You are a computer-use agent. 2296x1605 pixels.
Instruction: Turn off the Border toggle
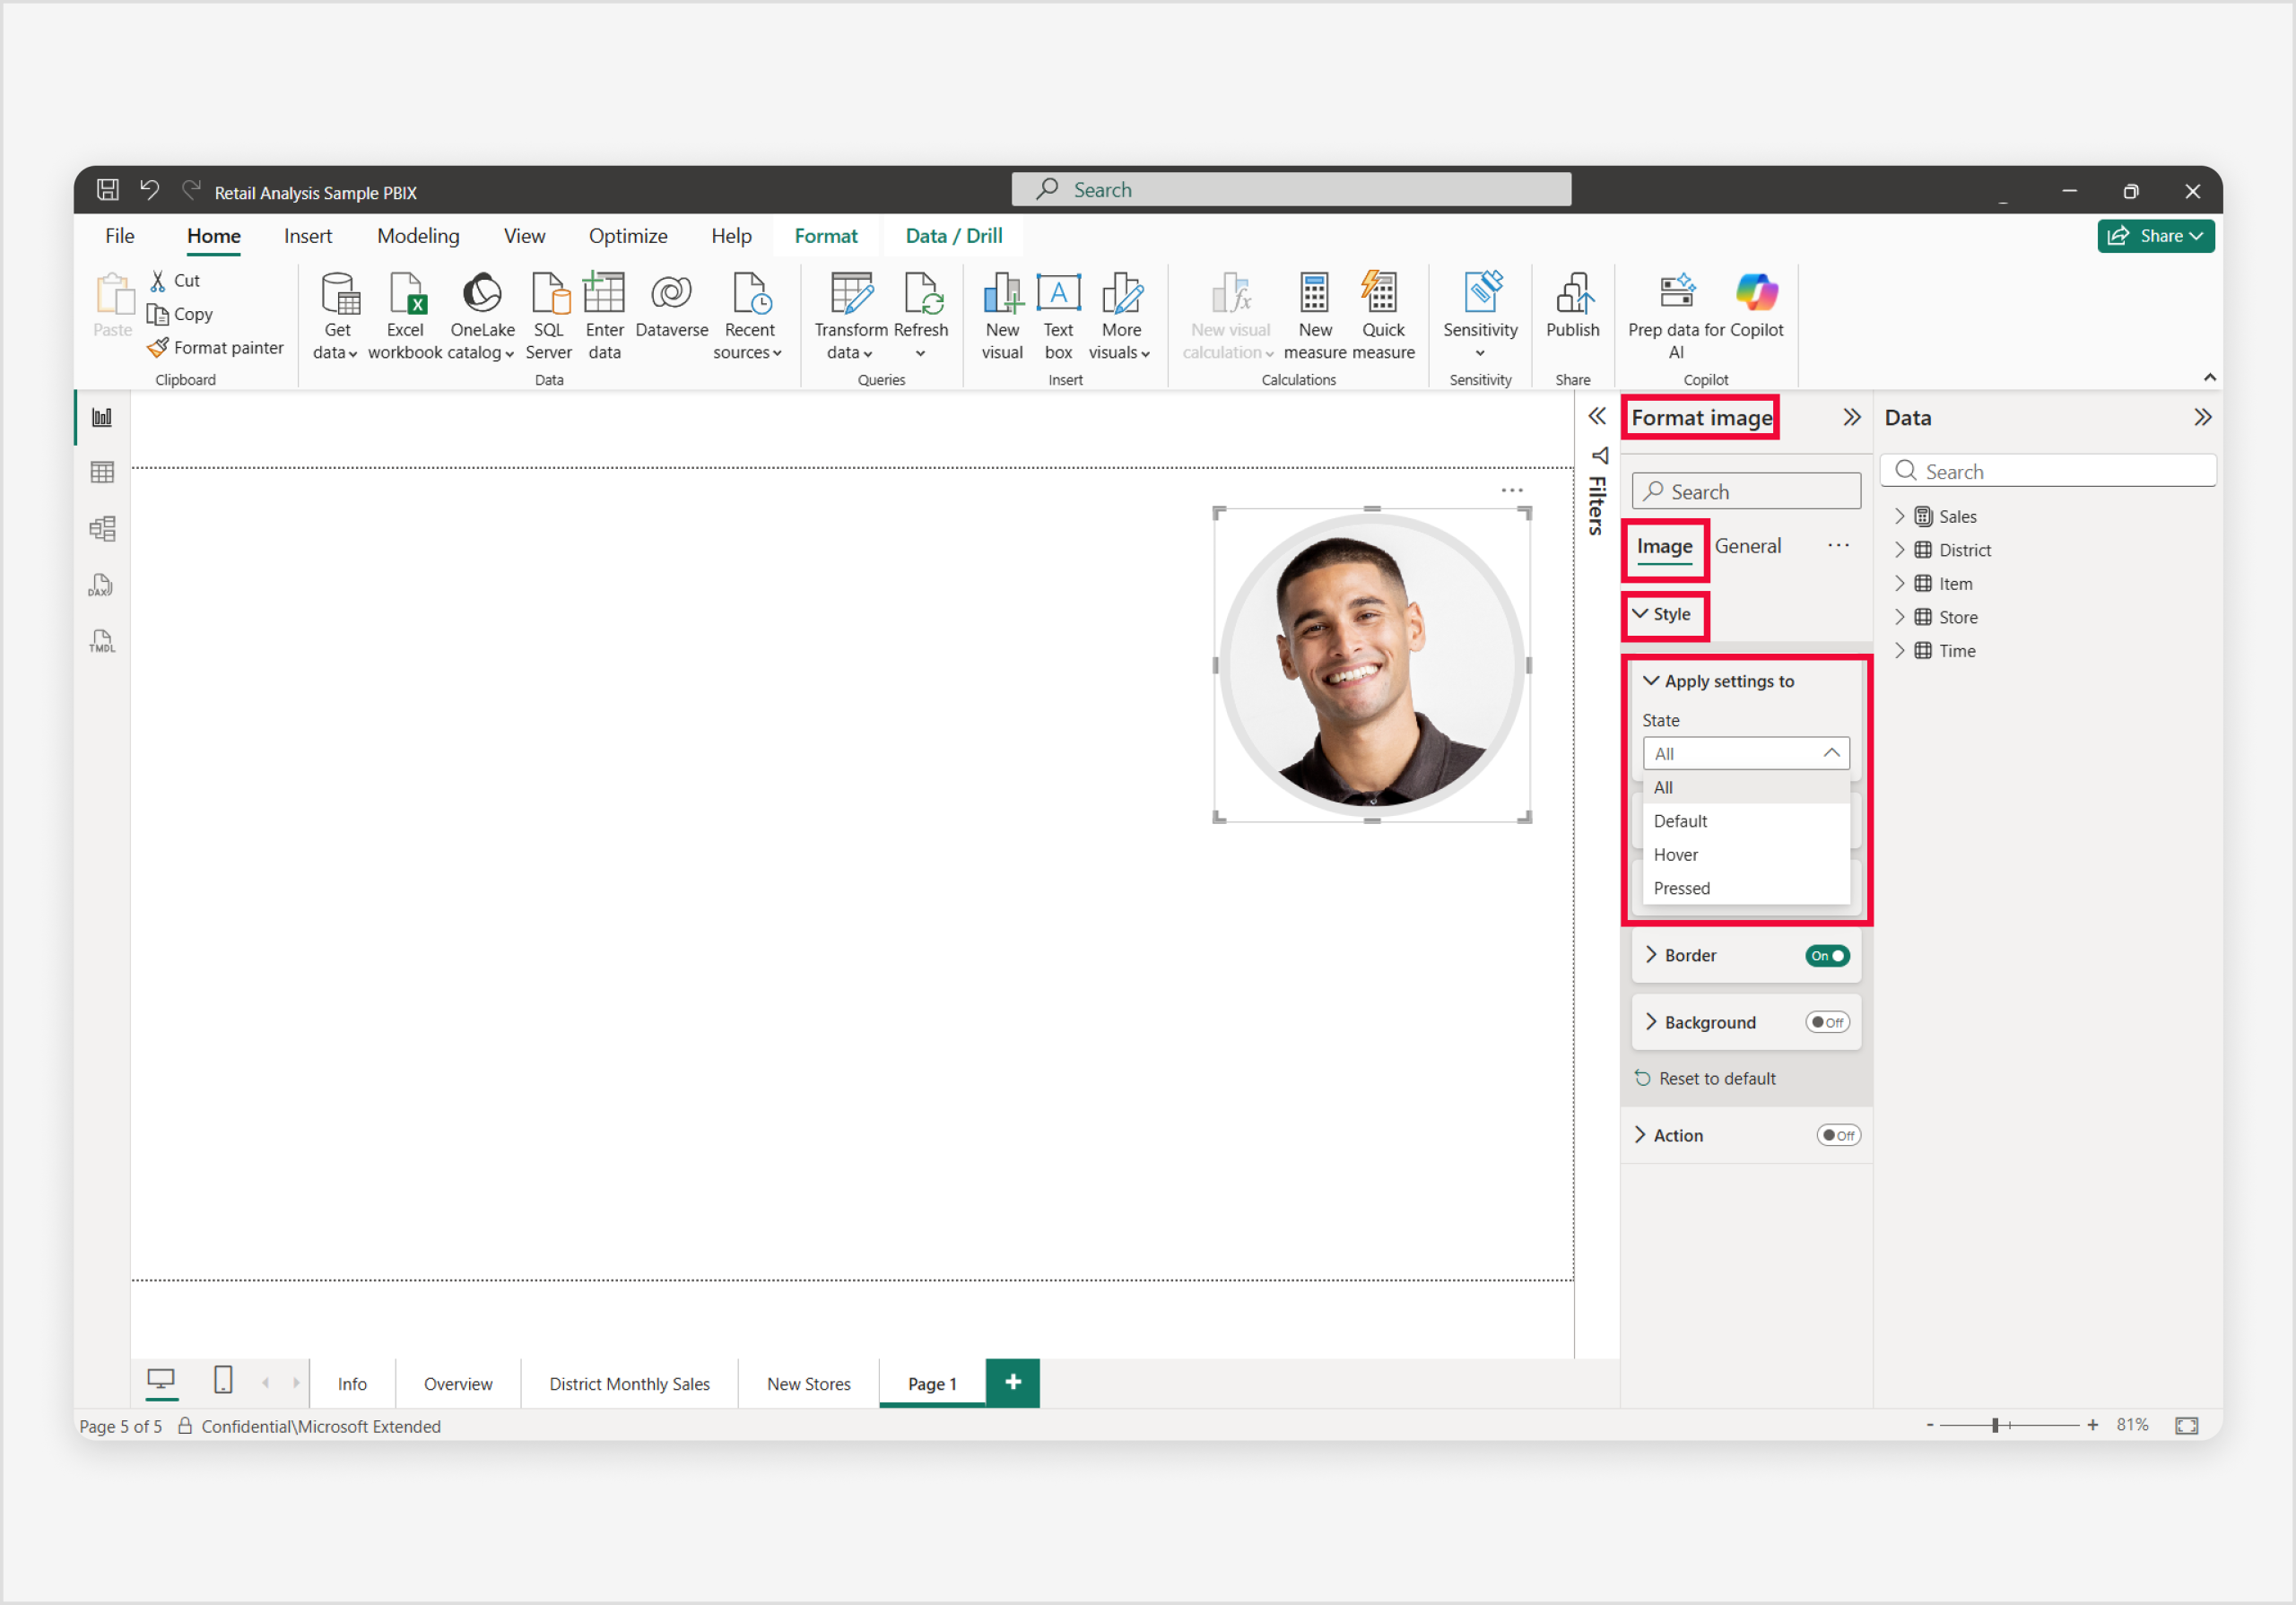[x=1827, y=956]
